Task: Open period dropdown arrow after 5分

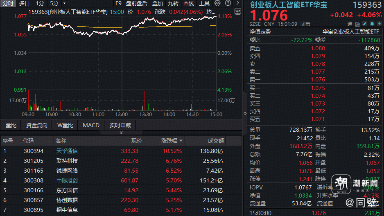Action: [x=64, y=3]
